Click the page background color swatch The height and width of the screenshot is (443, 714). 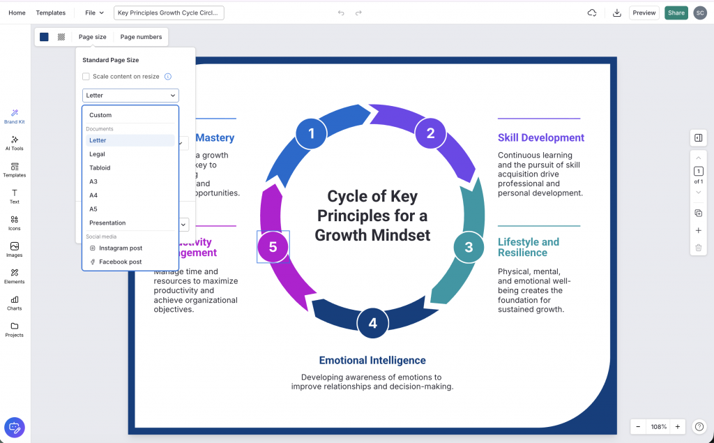coord(44,36)
